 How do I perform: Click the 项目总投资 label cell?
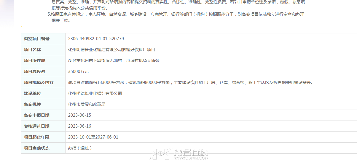43,71
